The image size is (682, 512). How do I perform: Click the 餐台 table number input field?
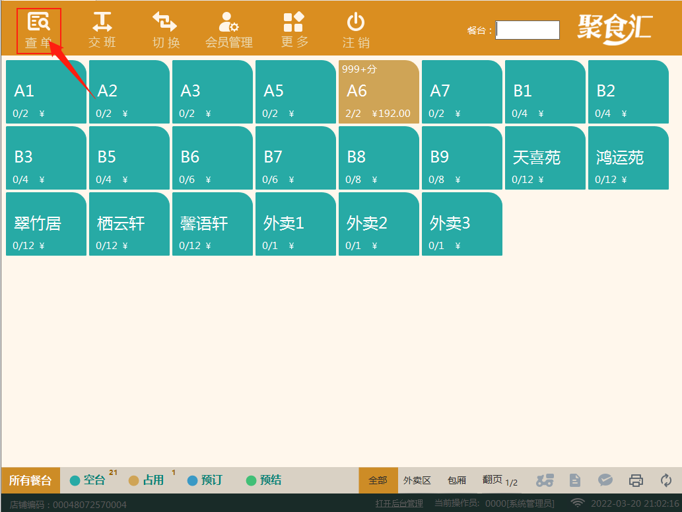tap(528, 30)
